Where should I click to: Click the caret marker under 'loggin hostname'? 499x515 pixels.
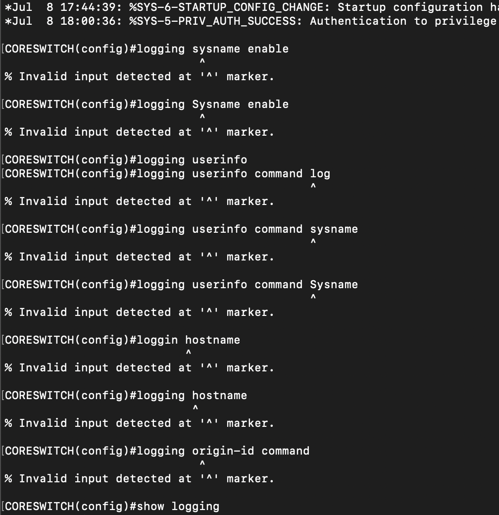pos(189,353)
